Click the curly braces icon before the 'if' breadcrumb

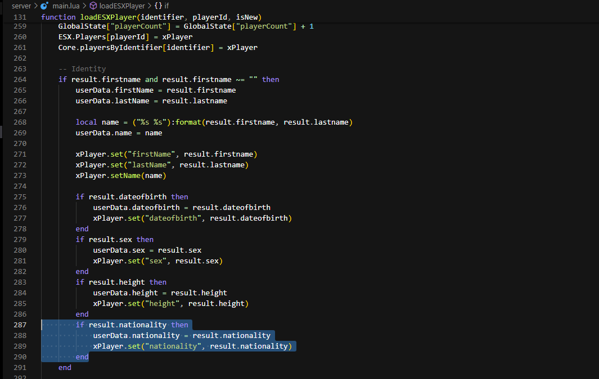coord(158,6)
